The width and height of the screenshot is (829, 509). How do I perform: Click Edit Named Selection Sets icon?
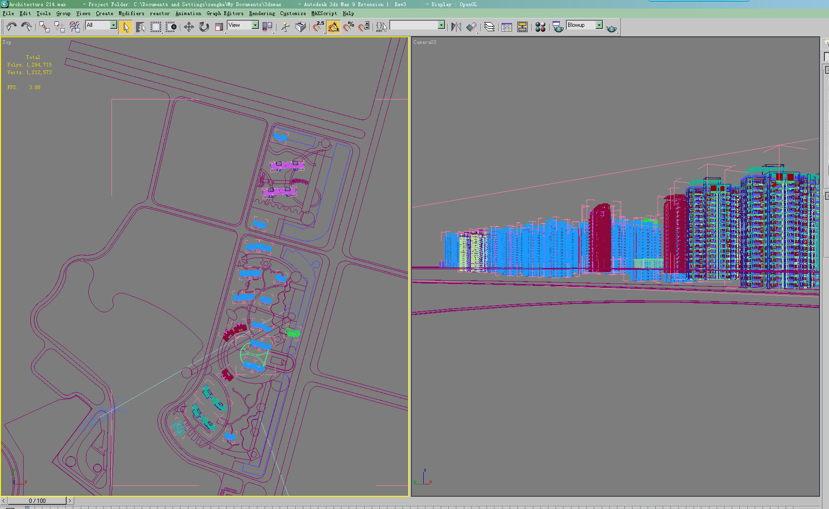click(381, 27)
